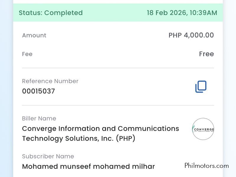The image size is (236, 177).
Task: Open the Philmotors.com watermark link
Action: [206, 165]
